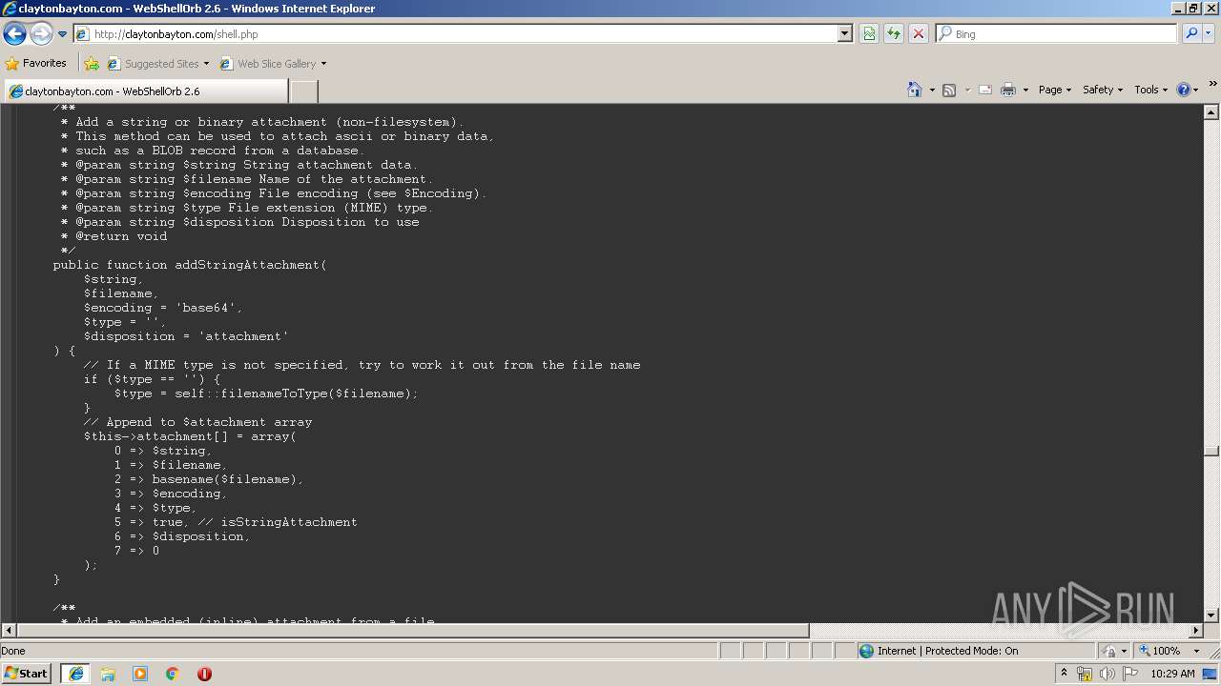This screenshot has height=686, width=1221.
Task: Expand the address bar autocomplete dropdown
Action: 844,34
